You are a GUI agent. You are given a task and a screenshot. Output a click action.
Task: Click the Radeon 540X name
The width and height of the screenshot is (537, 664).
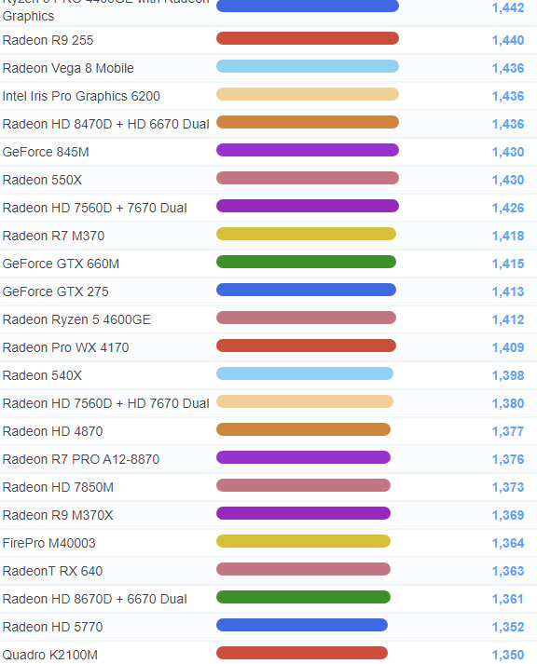42,375
